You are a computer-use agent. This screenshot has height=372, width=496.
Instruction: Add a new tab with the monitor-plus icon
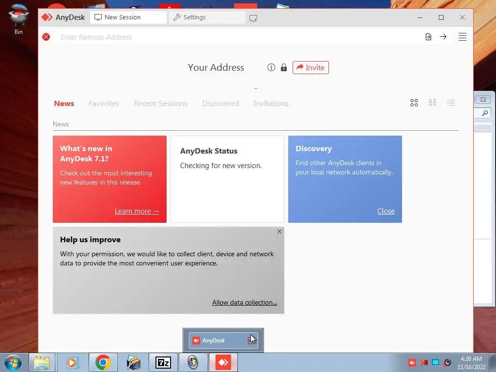click(253, 18)
